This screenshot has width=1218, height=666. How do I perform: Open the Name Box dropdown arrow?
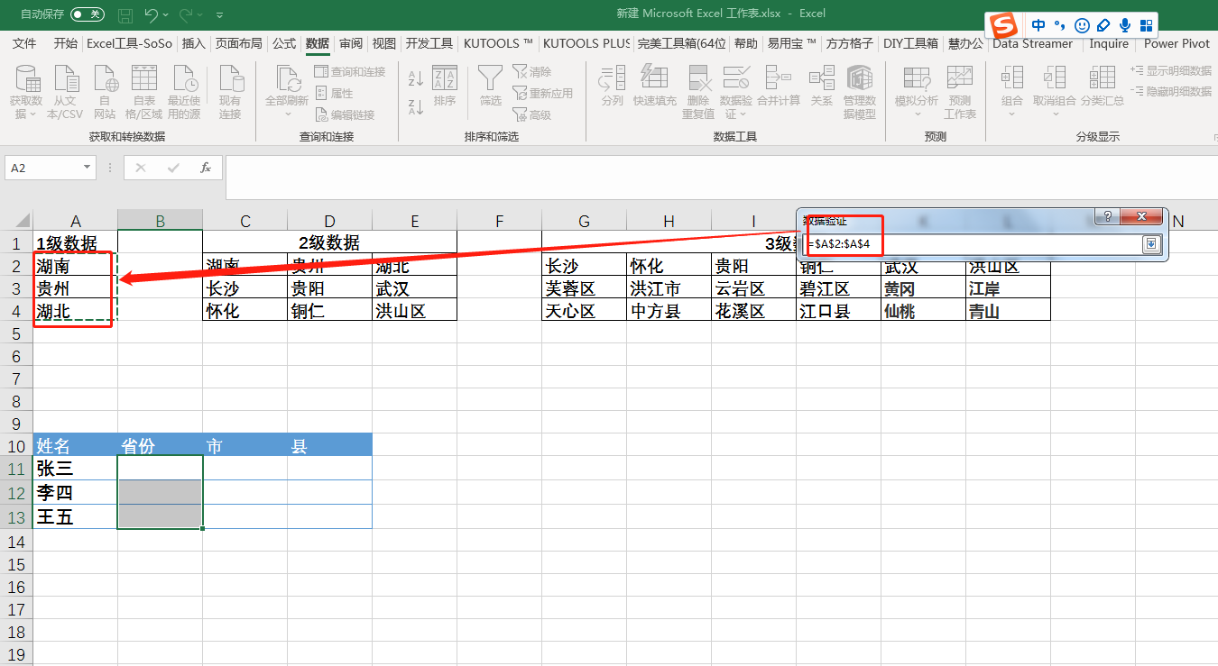click(88, 168)
